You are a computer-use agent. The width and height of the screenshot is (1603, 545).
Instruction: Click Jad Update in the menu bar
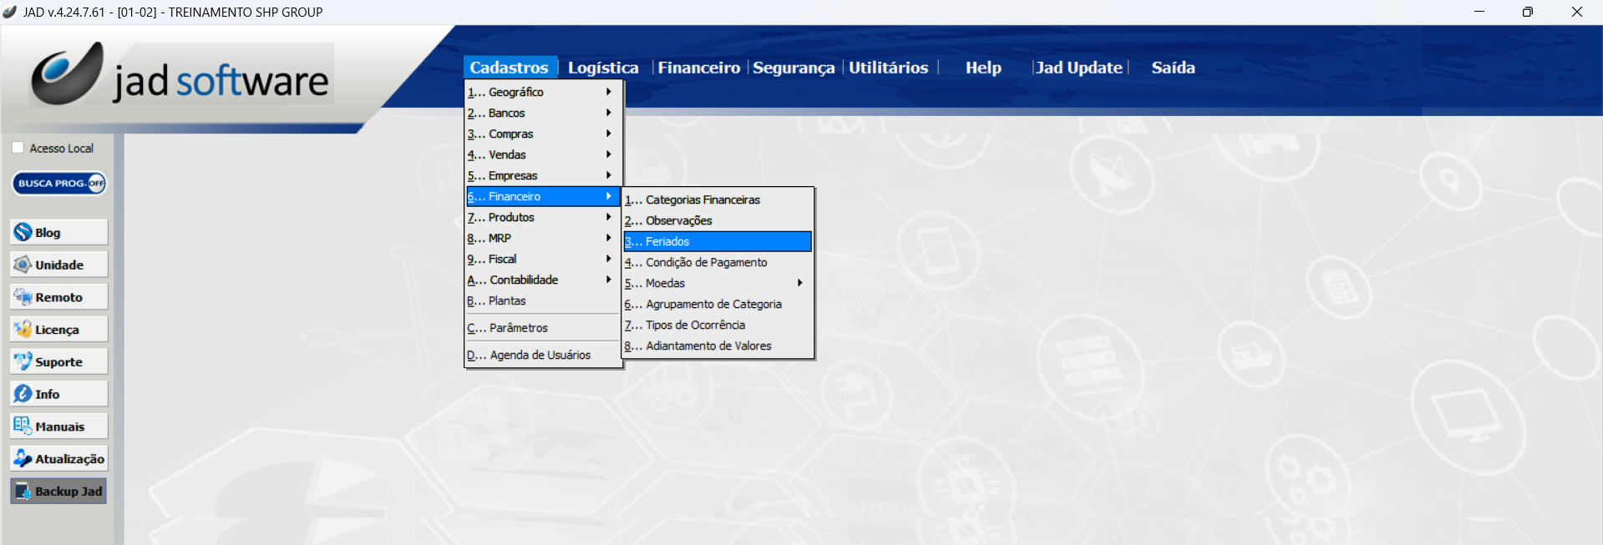click(1078, 68)
